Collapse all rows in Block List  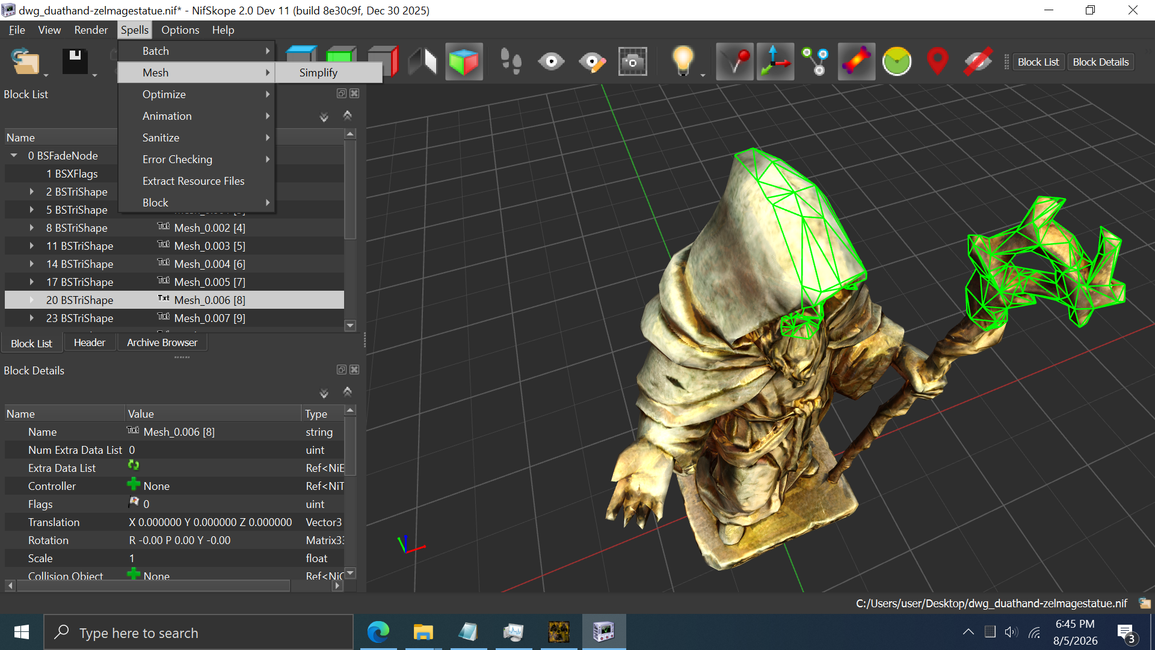pyautogui.click(x=347, y=116)
